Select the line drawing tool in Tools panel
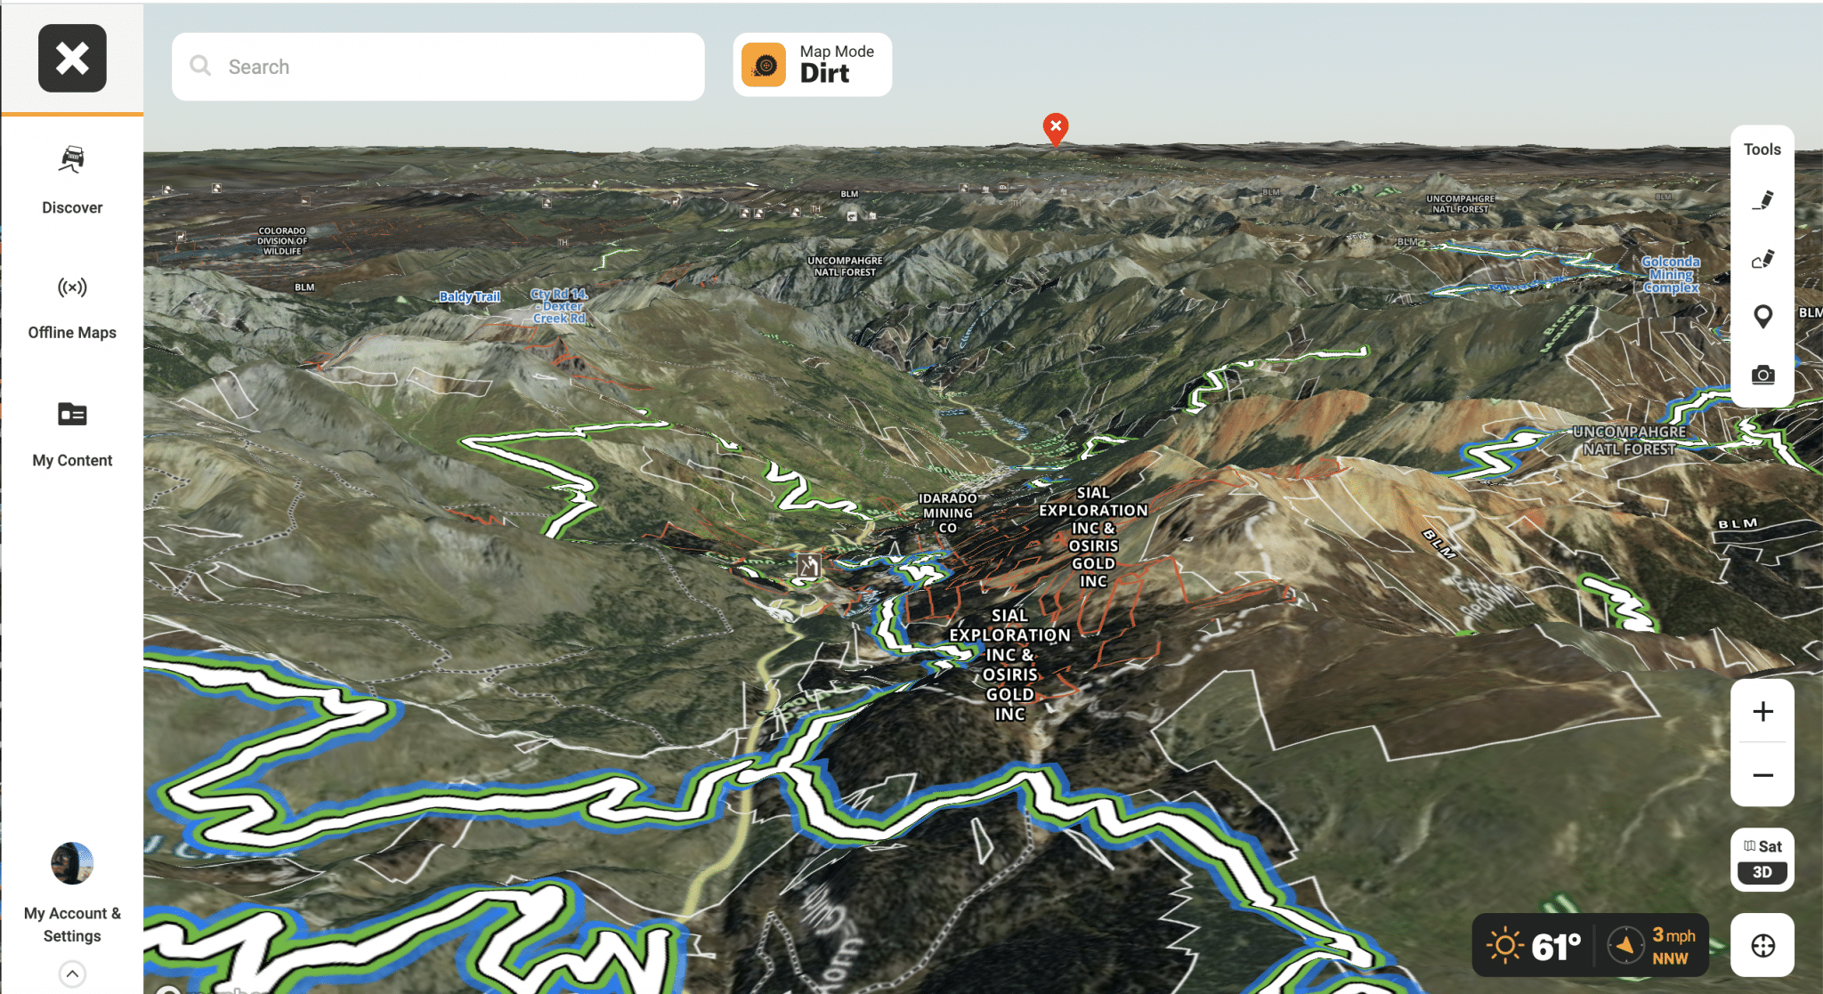 tap(1763, 200)
